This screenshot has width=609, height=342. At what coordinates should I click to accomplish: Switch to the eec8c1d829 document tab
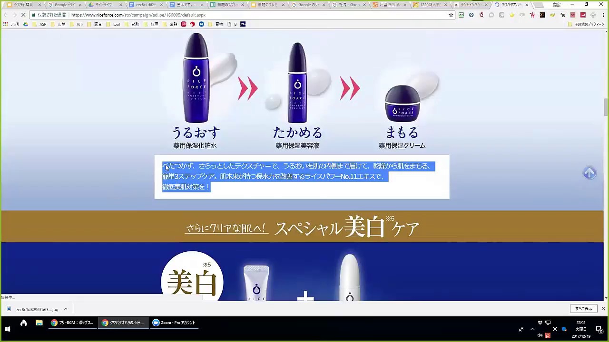pyautogui.click(x=146, y=5)
